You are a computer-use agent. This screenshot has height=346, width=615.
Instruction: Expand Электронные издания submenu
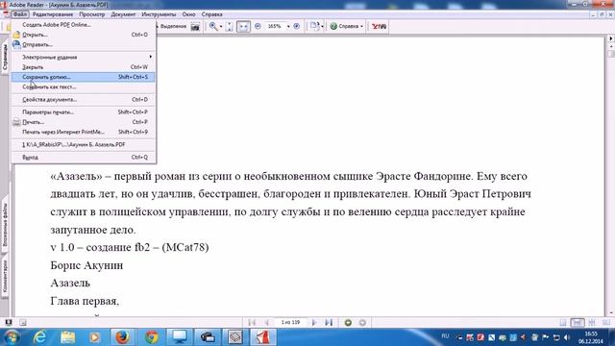click(83, 58)
